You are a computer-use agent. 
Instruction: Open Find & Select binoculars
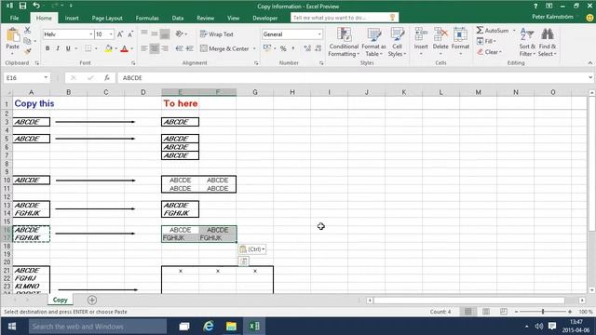coord(548,43)
